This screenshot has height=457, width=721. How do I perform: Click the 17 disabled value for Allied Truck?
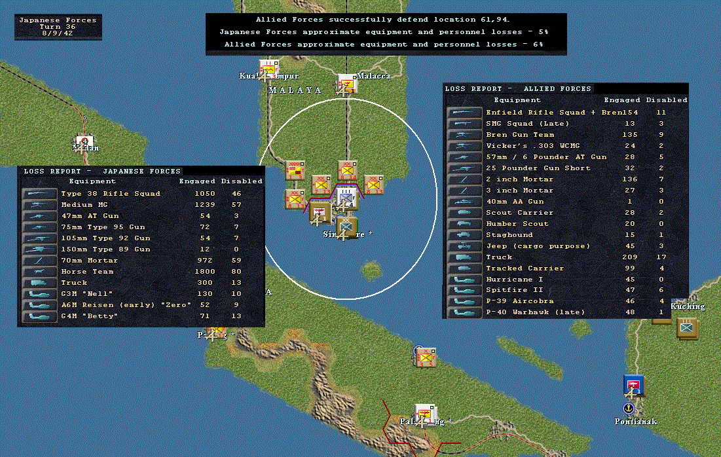click(x=661, y=257)
